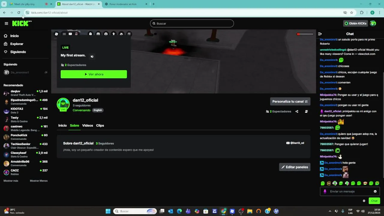Open CAOZ Roblox recommended channel
This screenshot has width=384, height=216.
click(x=25, y=172)
